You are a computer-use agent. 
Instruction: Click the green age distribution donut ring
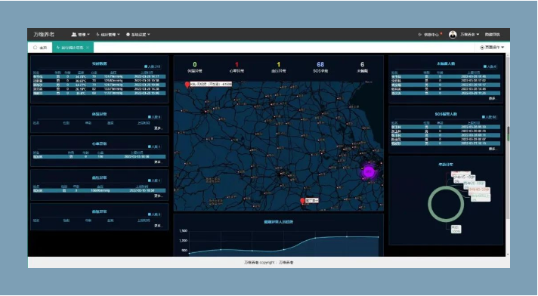[x=446, y=204]
